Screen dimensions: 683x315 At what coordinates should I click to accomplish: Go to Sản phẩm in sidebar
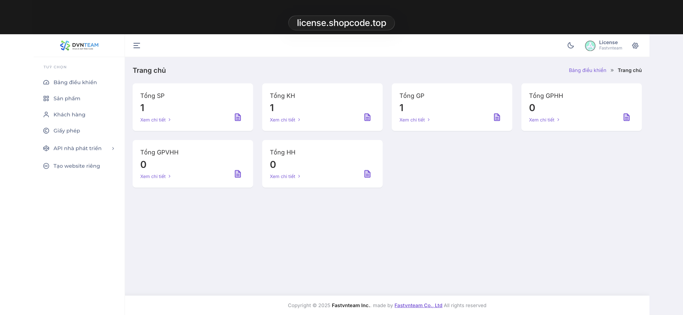coord(67,98)
